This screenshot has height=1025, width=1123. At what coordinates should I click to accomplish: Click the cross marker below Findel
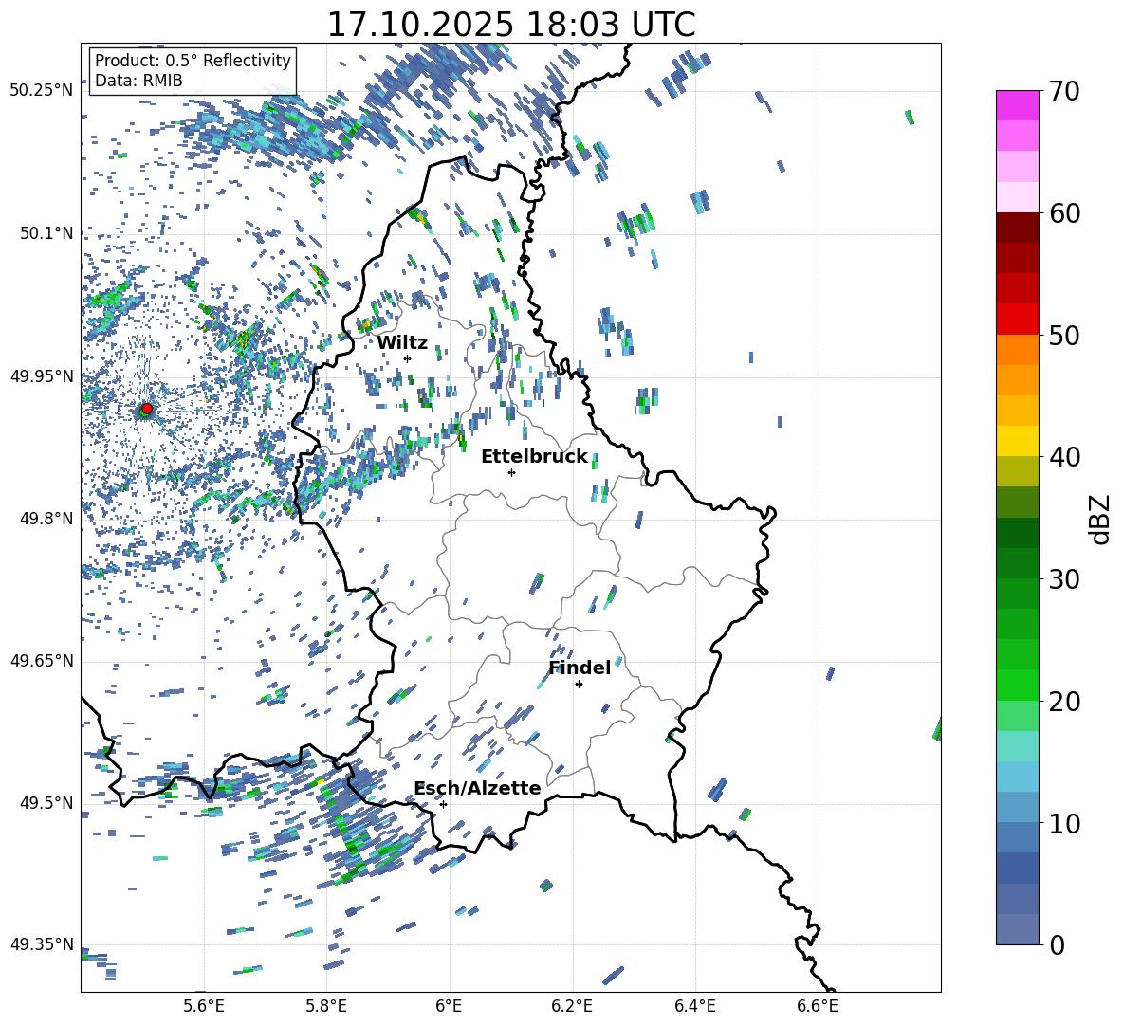(x=579, y=685)
